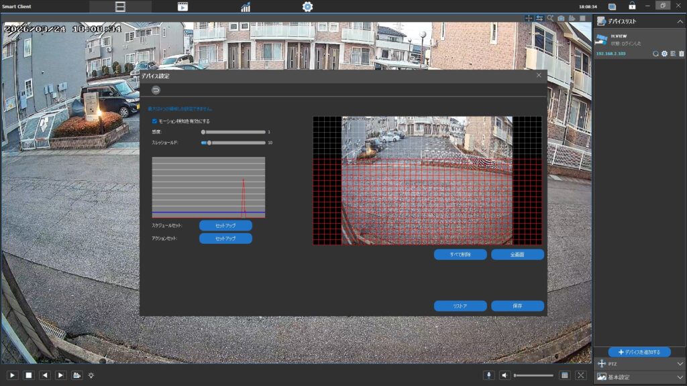The width and height of the screenshot is (687, 386).
Task: Toggle the speaker mute icon
Action: (x=505, y=375)
